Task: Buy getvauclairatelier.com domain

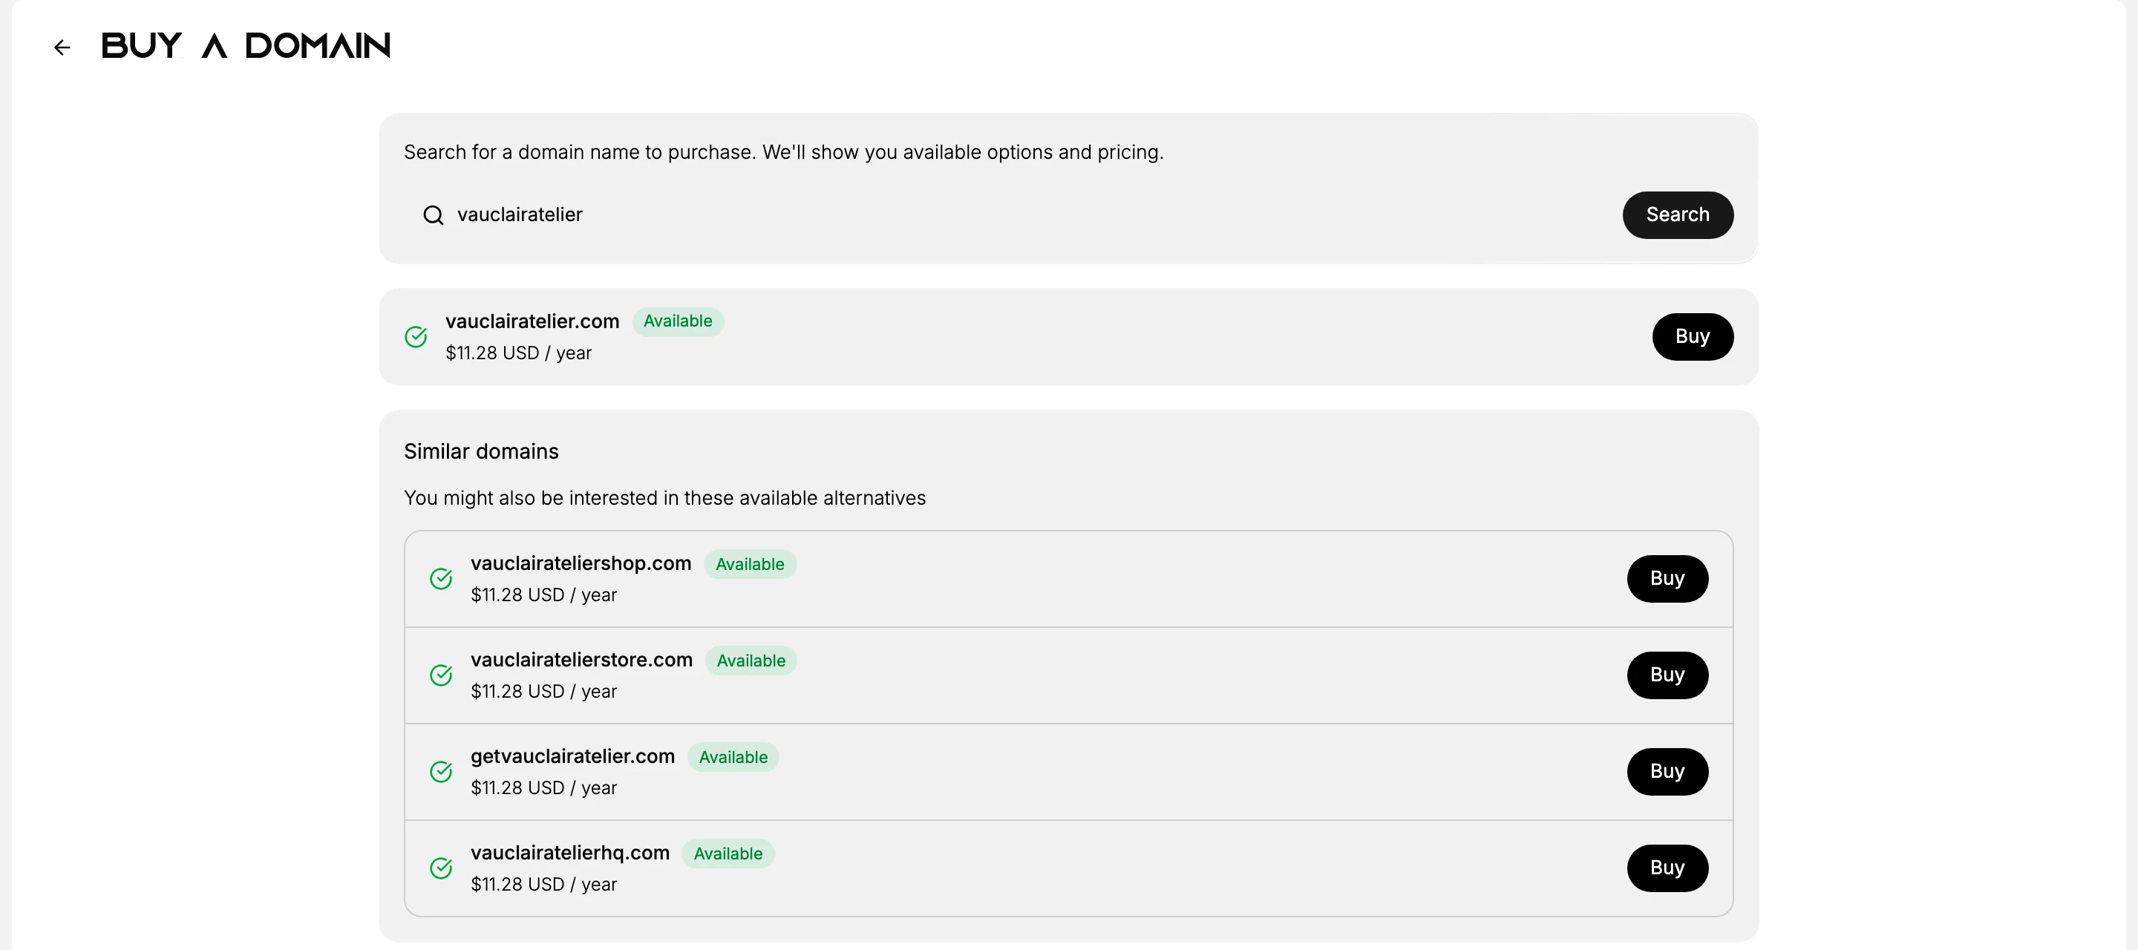Action: pos(1667,772)
